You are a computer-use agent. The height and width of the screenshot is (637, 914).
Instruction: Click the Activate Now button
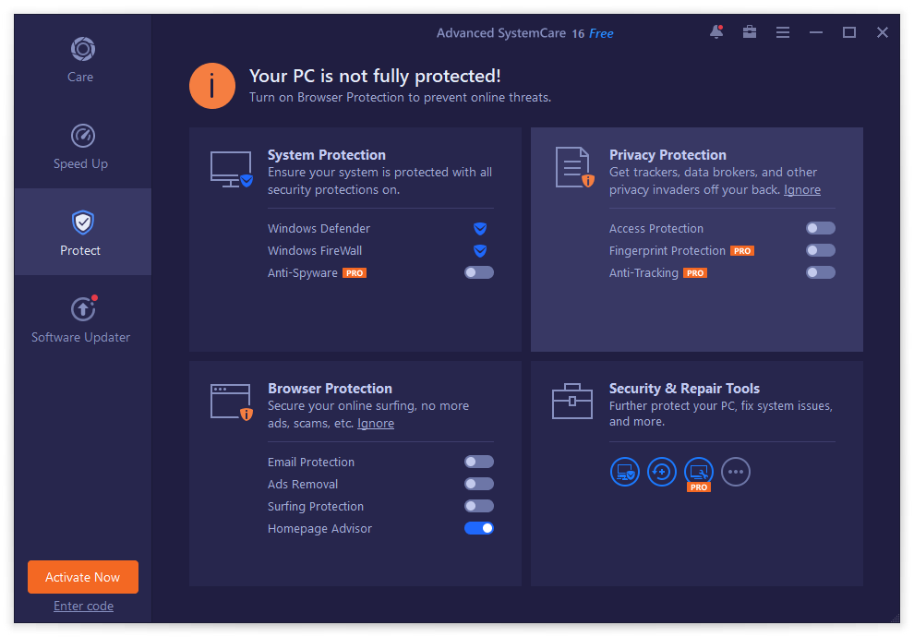(83, 577)
